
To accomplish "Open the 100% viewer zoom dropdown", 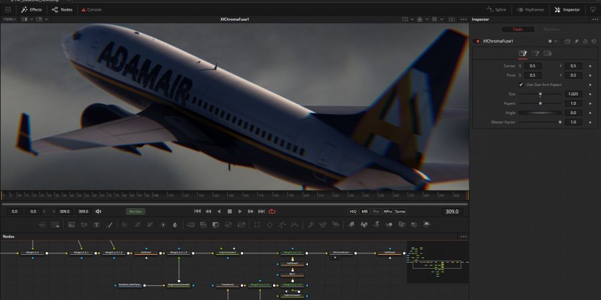I will (x=9, y=19).
